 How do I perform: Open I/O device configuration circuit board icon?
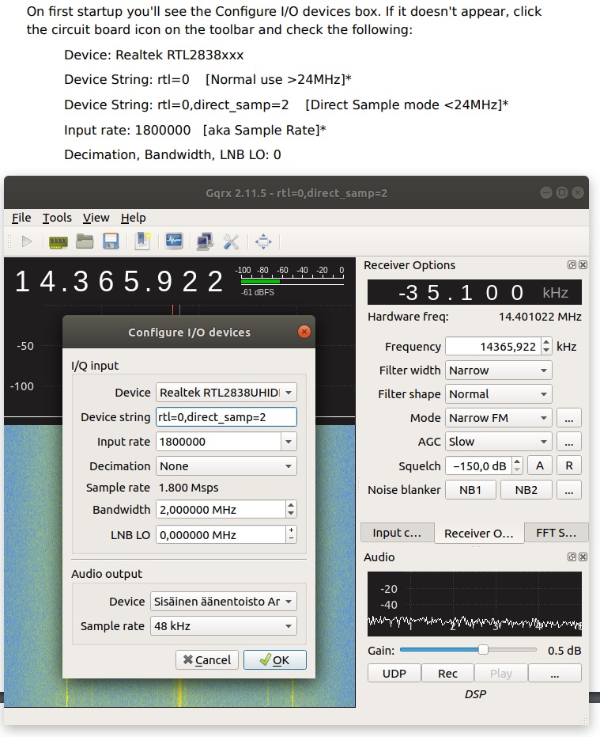coord(58,242)
